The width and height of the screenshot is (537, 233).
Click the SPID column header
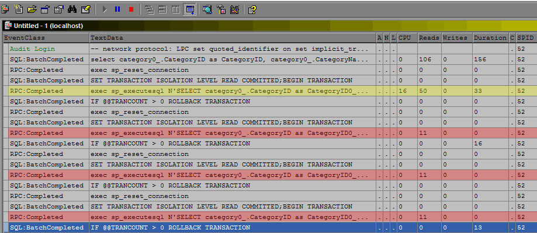pyautogui.click(x=526, y=38)
